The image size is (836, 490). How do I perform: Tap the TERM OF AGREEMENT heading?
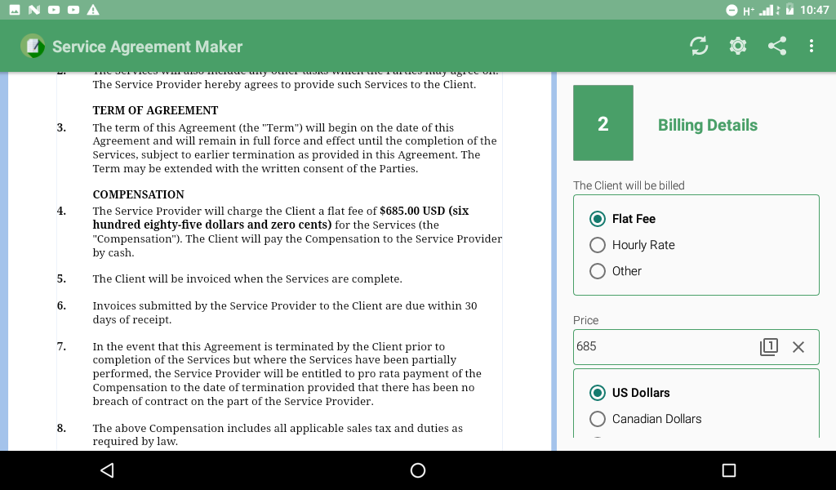pos(155,110)
